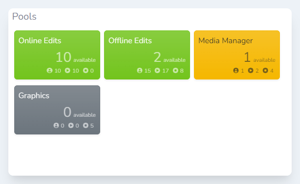300x184 pixels.
Task: Click the stop icon in Graphics card
Action: [x=85, y=126]
